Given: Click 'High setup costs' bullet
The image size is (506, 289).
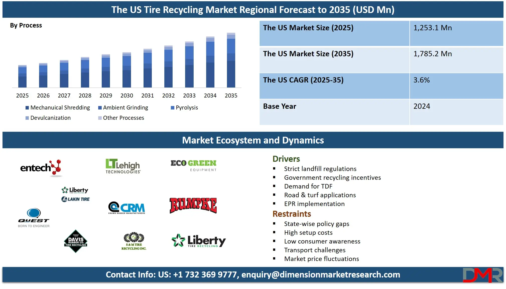Looking at the screenshot, I should pos(308,232).
